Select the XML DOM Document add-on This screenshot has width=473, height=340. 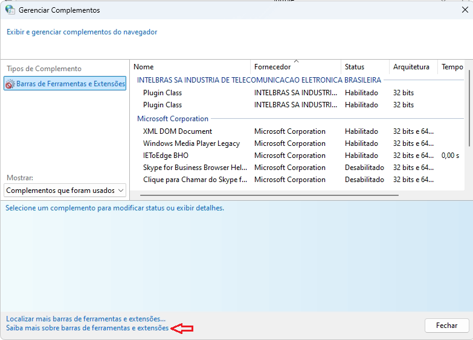pyautogui.click(x=178, y=131)
